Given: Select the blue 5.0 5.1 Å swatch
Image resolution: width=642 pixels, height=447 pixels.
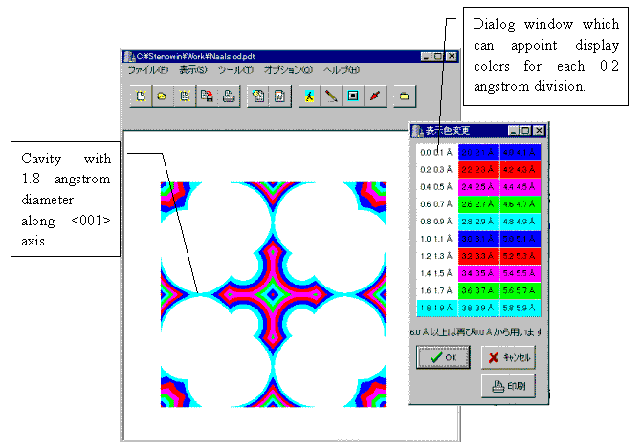Looking at the screenshot, I should pyautogui.click(x=520, y=239).
